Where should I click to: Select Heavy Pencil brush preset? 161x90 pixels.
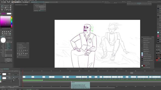tap(146, 46)
